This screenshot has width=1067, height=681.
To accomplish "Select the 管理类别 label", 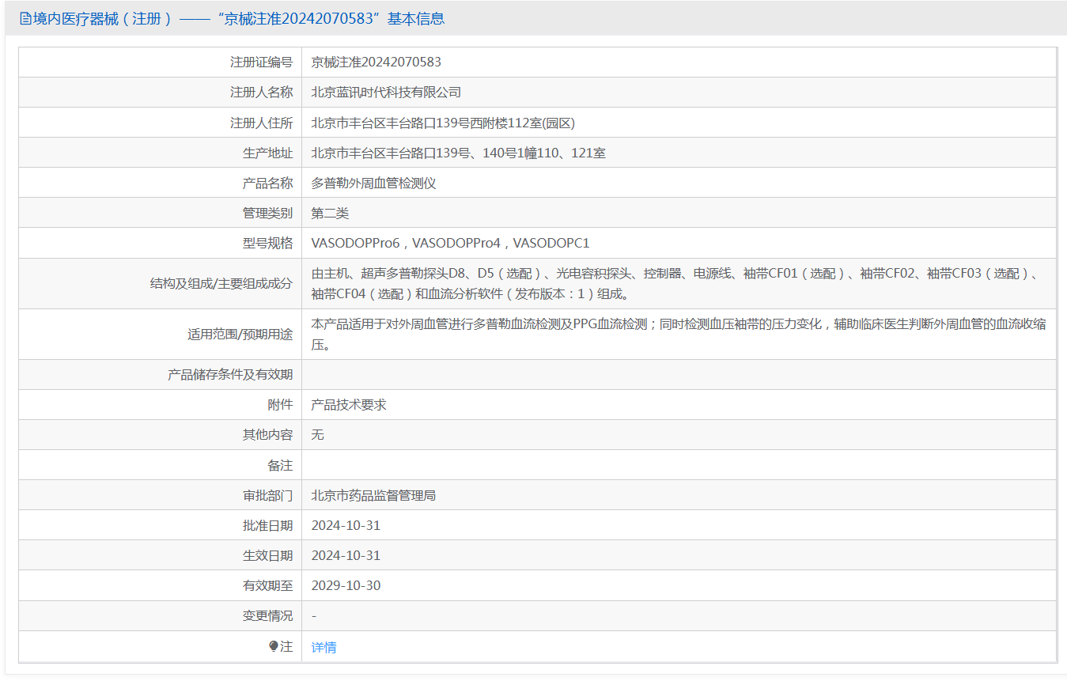I will click(x=267, y=213).
